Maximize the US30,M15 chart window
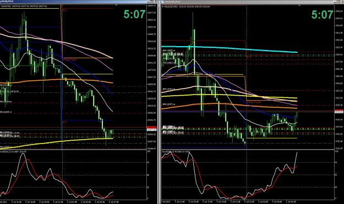 click(x=152, y=2)
